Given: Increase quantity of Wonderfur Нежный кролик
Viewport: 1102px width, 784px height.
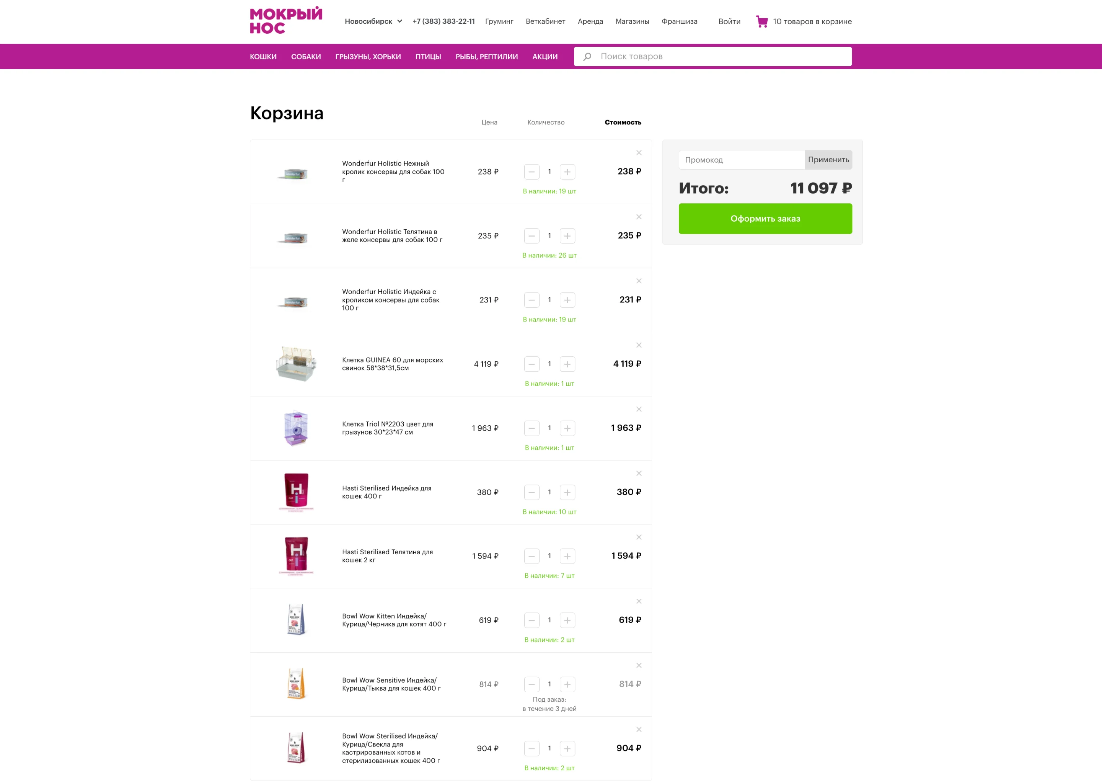Looking at the screenshot, I should click(x=567, y=172).
